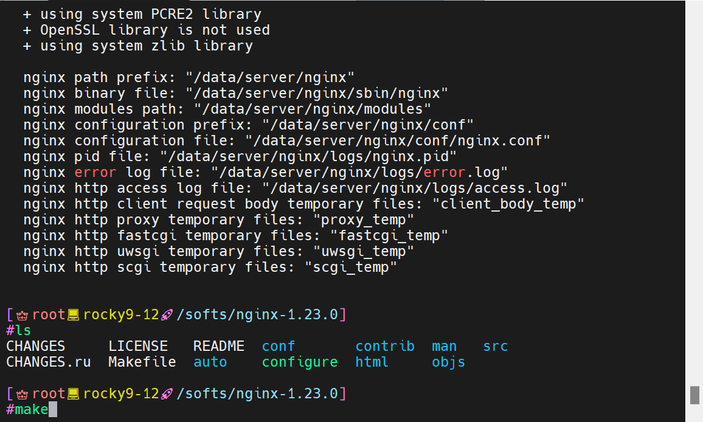Click the vertical scrollbar thumb
703x422 pixels.
point(694,395)
